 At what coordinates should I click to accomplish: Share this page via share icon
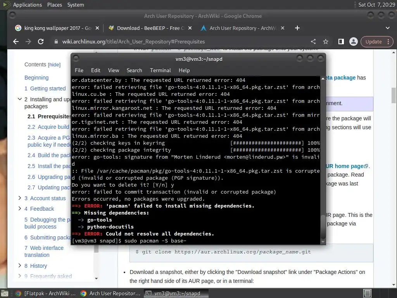point(313,42)
